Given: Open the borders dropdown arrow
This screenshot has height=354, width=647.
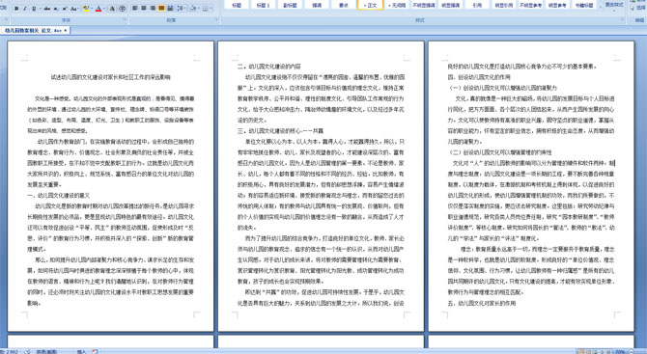Looking at the screenshot, I should coord(211,9).
